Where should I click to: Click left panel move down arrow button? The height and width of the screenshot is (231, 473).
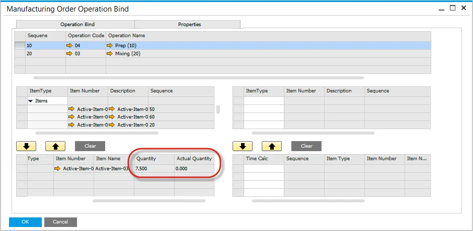[x=27, y=146]
